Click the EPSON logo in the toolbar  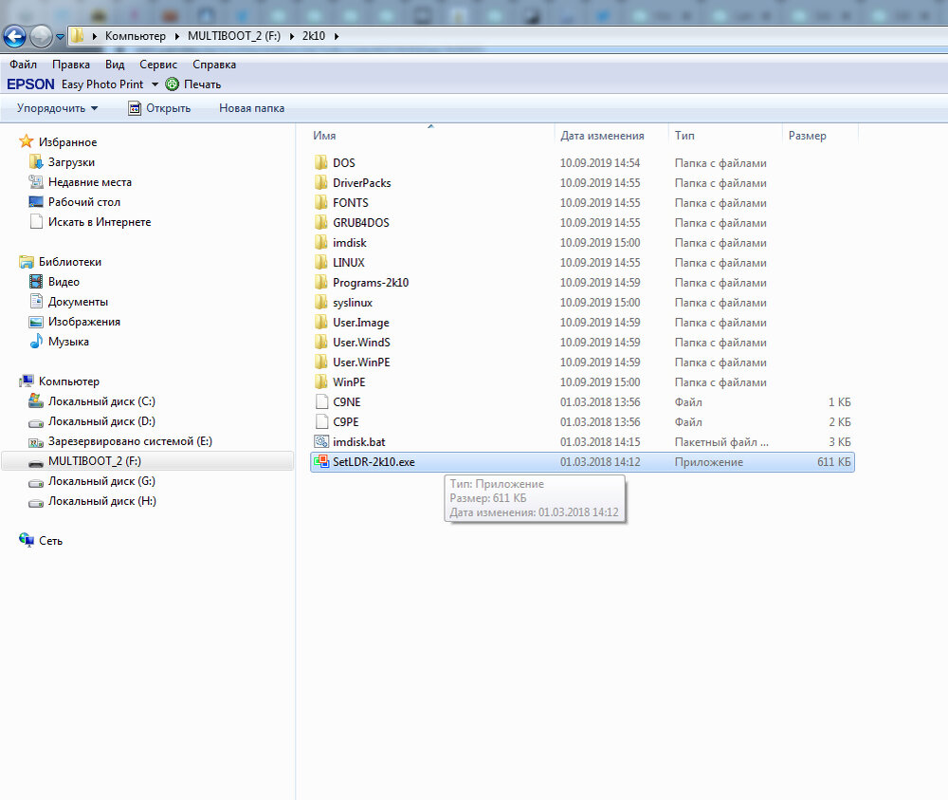coord(31,84)
